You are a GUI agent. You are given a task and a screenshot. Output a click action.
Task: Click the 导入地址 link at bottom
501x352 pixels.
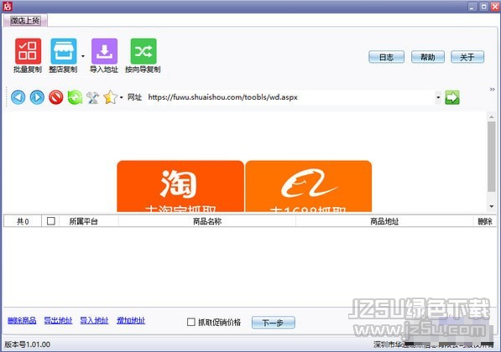pyautogui.click(x=94, y=320)
